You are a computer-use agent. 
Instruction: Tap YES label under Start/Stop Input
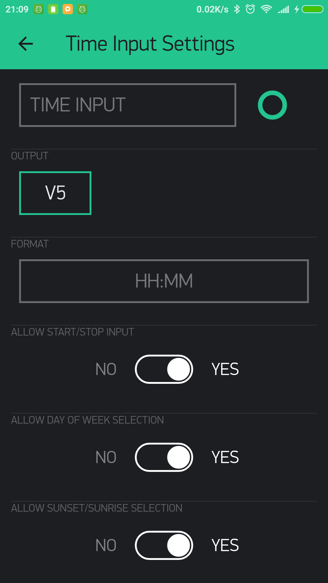tap(225, 369)
